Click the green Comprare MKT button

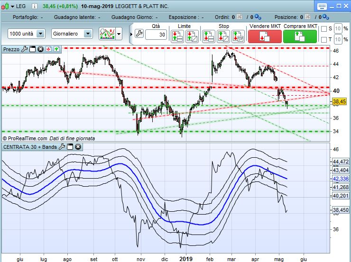(300, 36)
